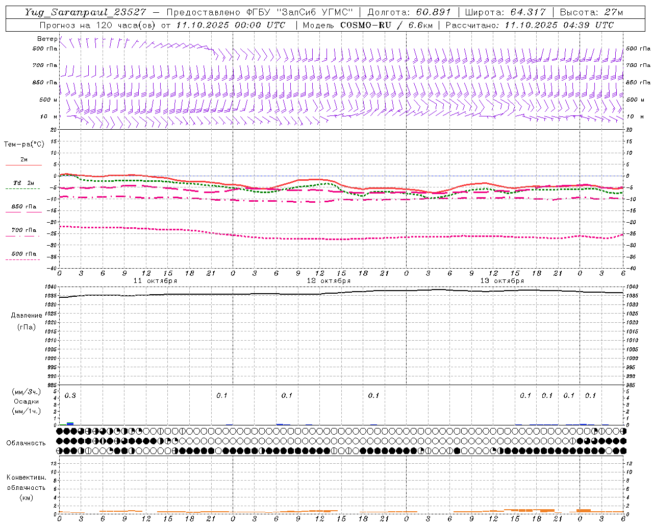653x523 pixels.
Task: Click the 'Давление' pressure panel label
Action: point(27,316)
